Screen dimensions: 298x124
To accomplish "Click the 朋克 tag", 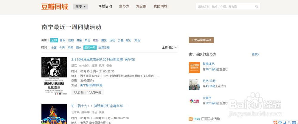I will pyautogui.click(x=74, y=66).
